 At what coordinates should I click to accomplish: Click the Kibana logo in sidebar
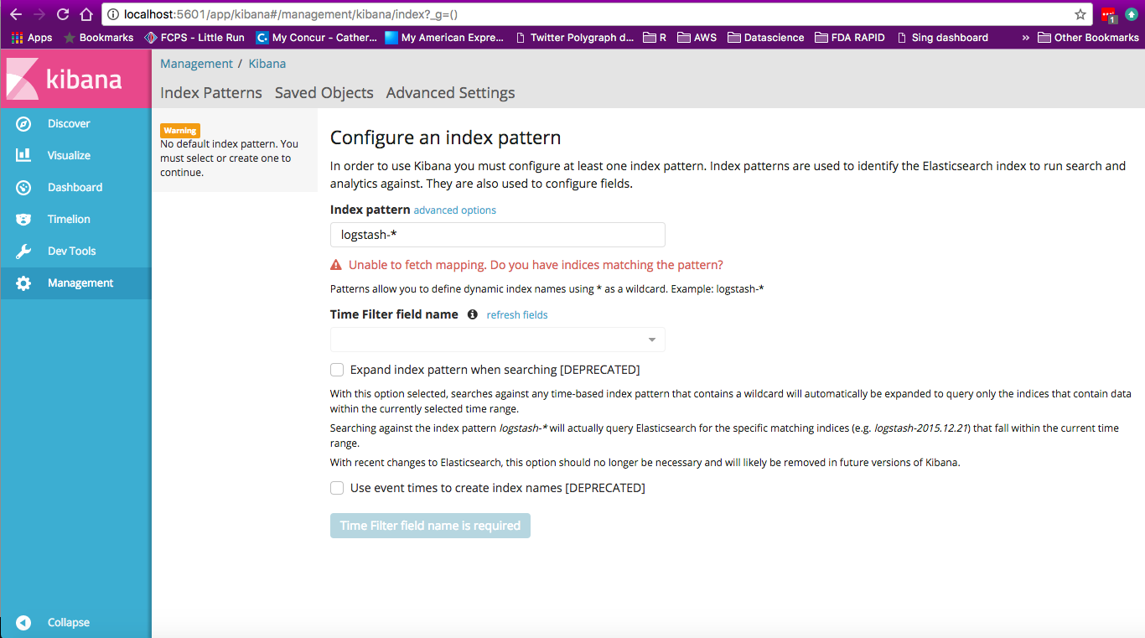pos(65,80)
